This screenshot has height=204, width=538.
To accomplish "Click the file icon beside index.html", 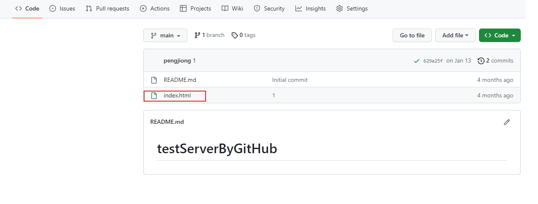I will point(154,95).
